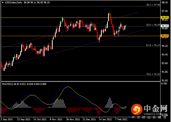Select the 94.25 price axis label
The image size is (171, 122).
(165, 46)
